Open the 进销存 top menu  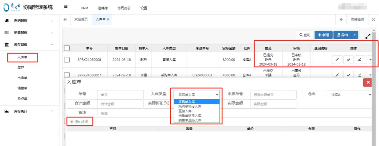coord(103,8)
